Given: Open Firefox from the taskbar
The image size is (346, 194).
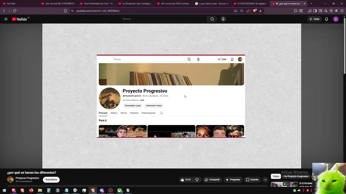Looking at the screenshot, I should pos(31,190).
